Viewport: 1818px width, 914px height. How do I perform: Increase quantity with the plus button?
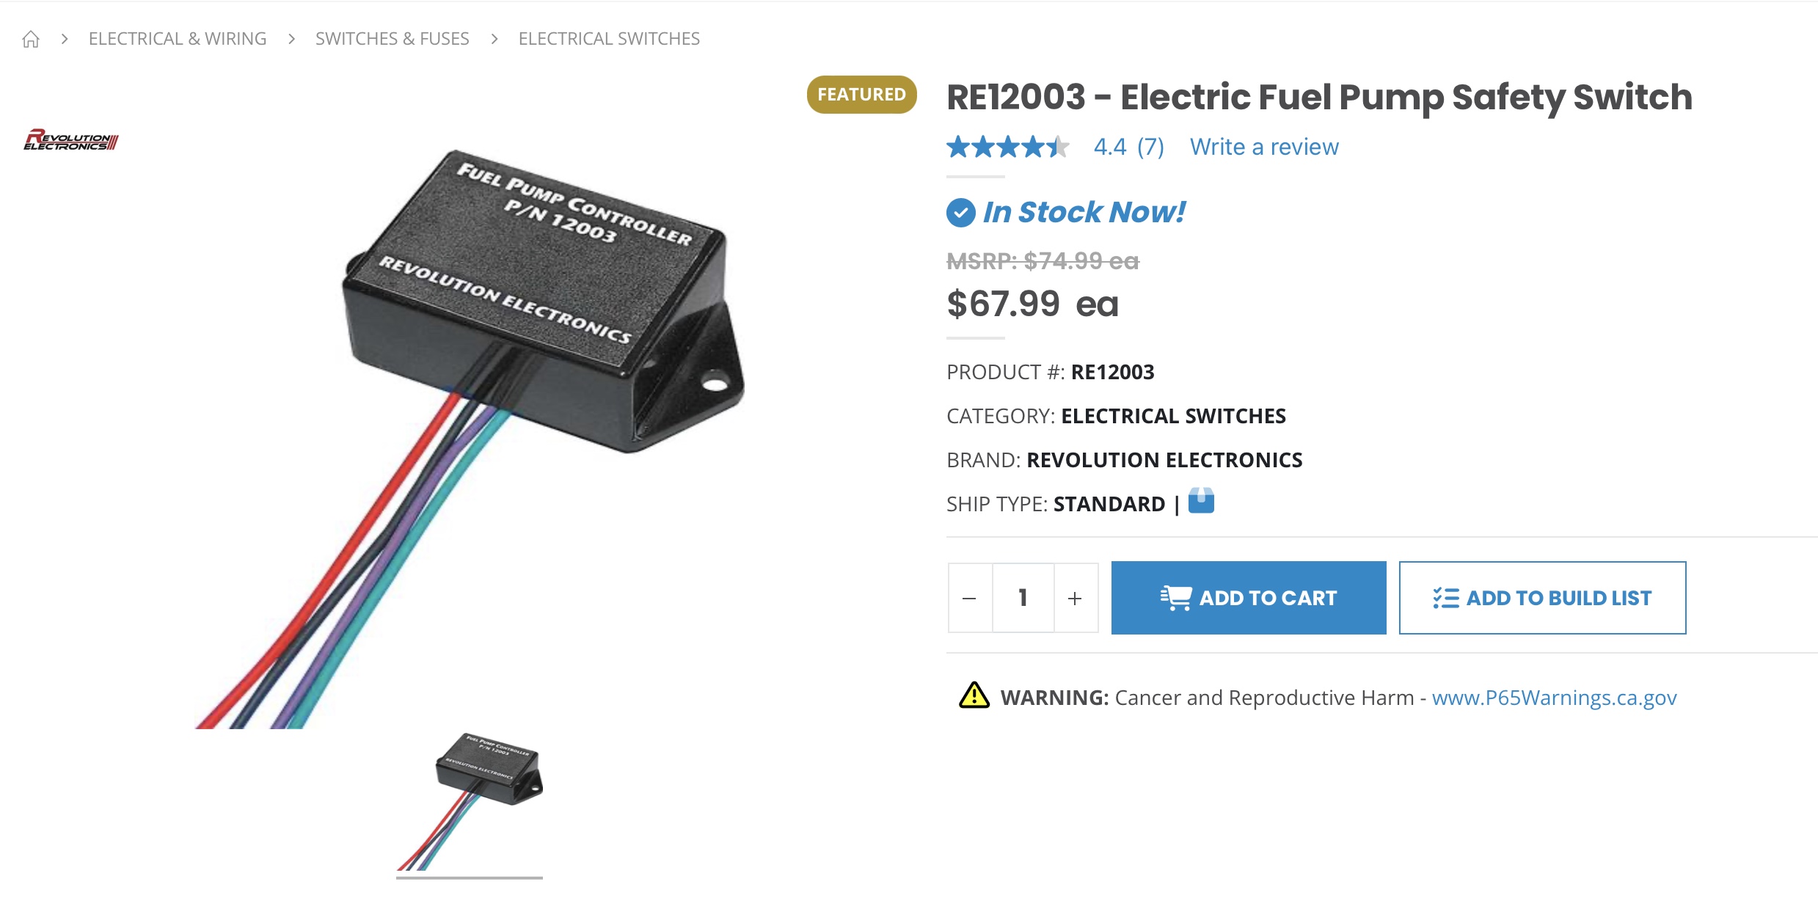click(1075, 599)
